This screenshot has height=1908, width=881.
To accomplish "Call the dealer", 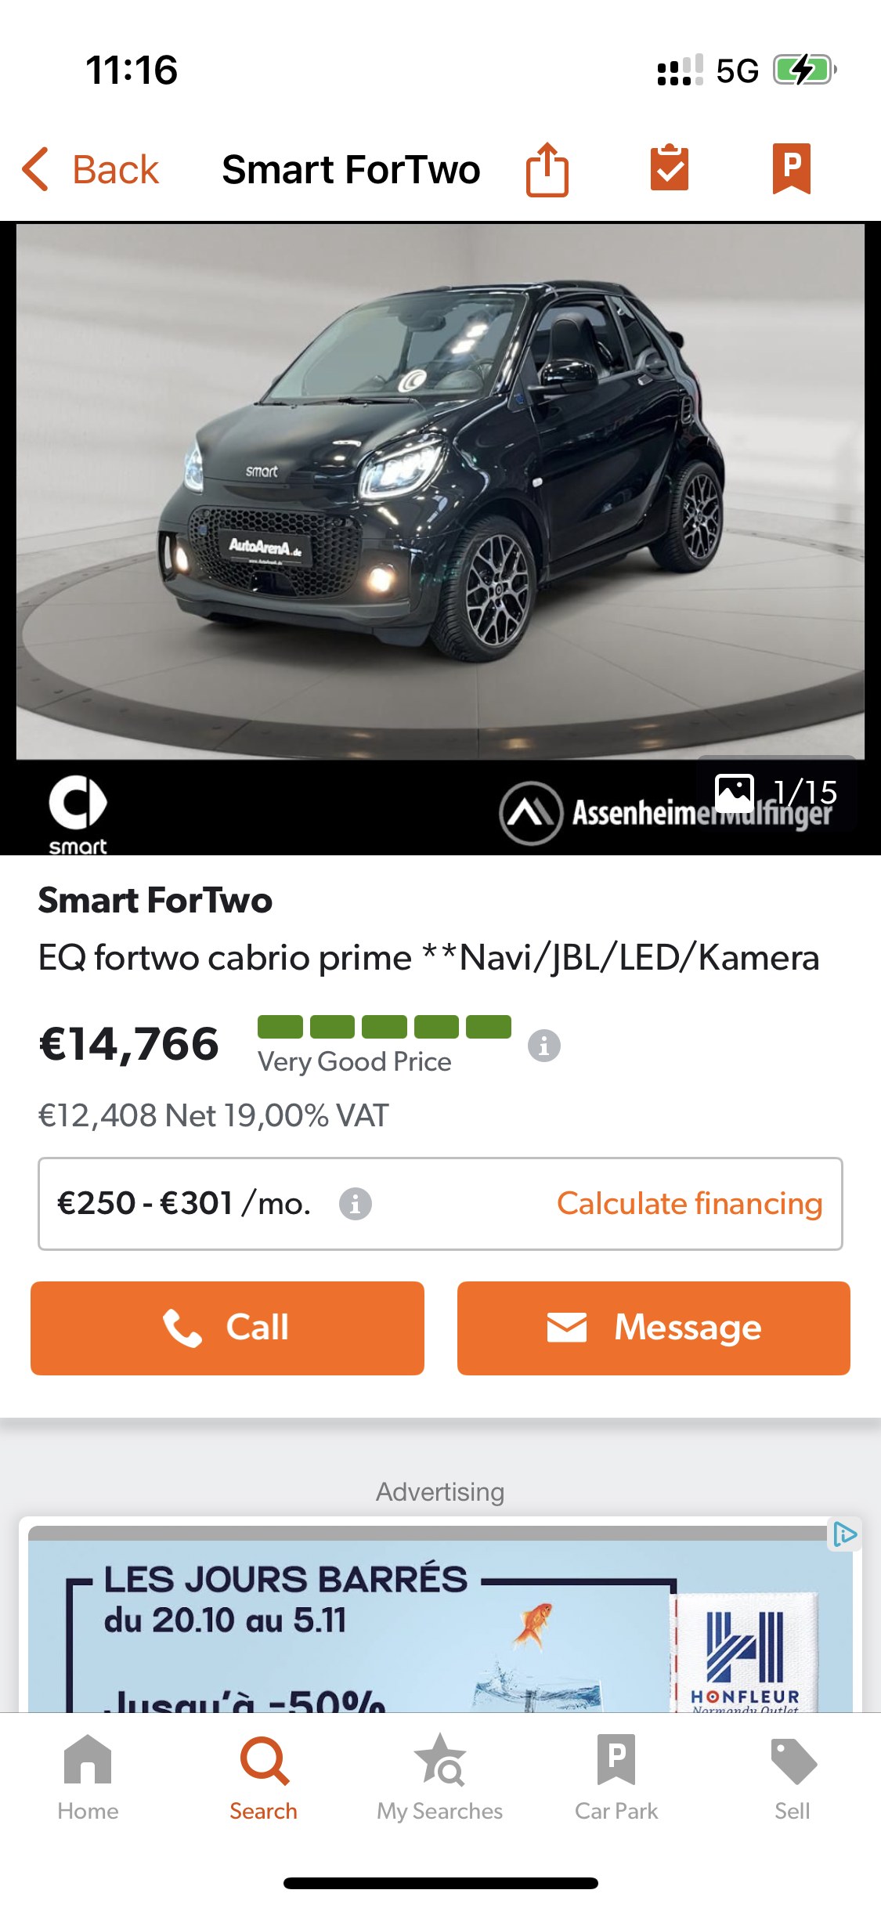I will pos(227,1328).
